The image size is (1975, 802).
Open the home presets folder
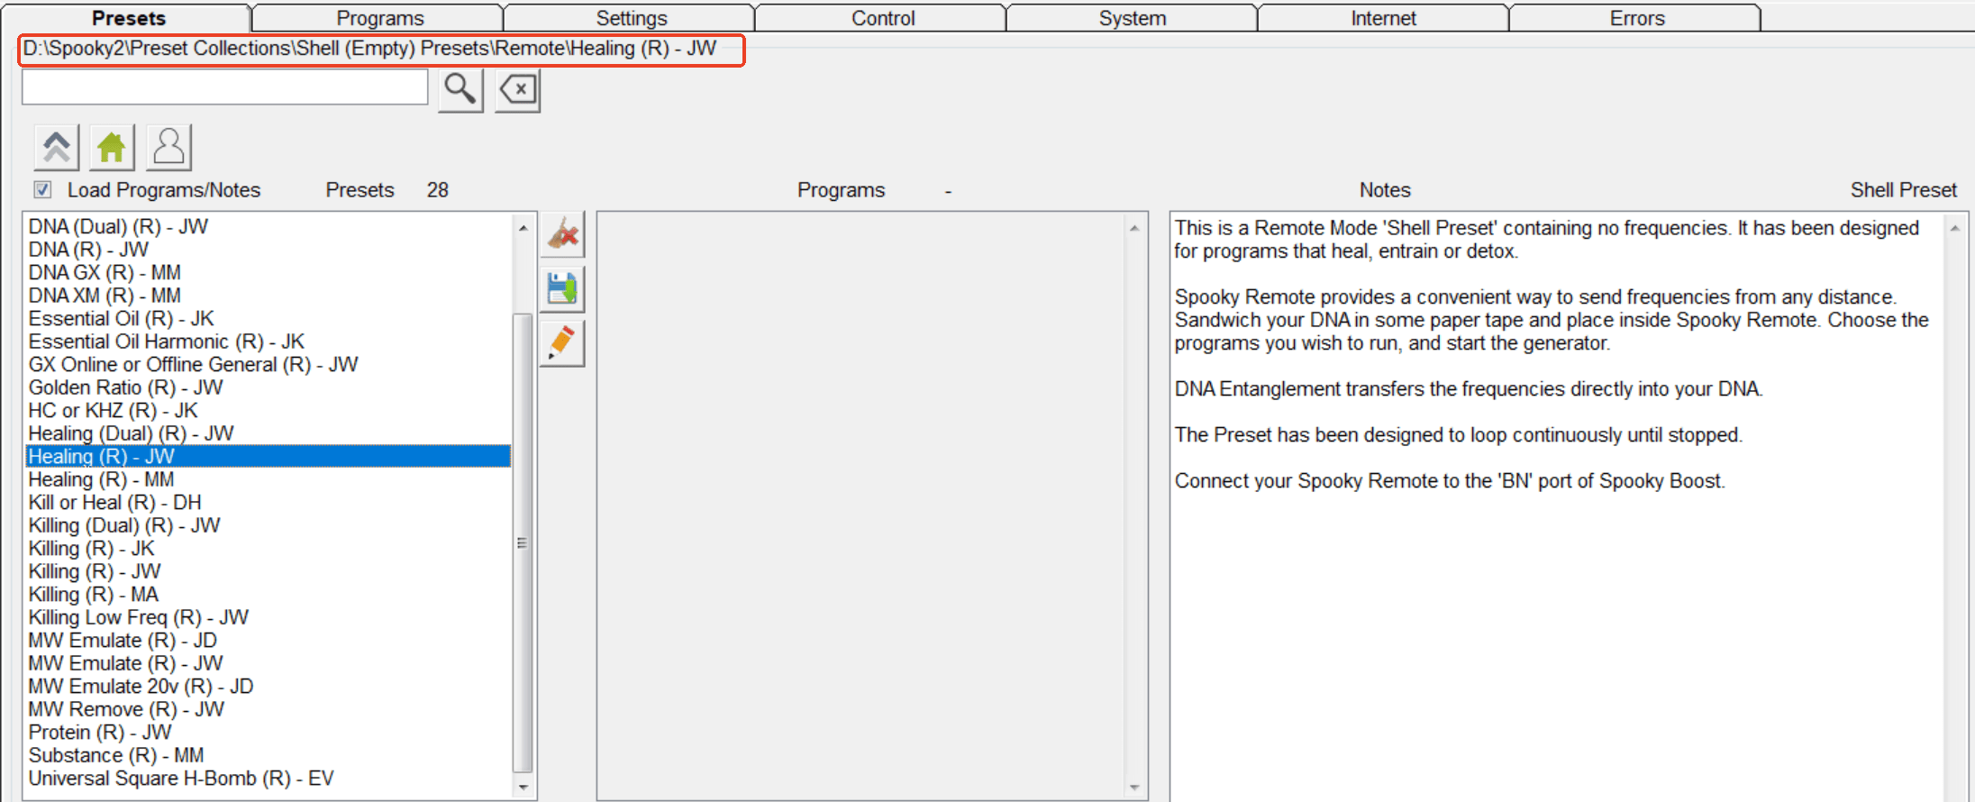coord(112,147)
